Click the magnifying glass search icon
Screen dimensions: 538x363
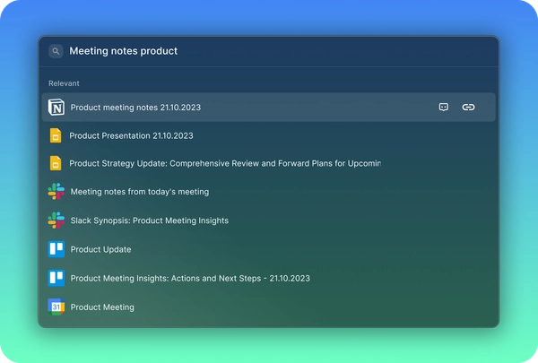coord(56,51)
